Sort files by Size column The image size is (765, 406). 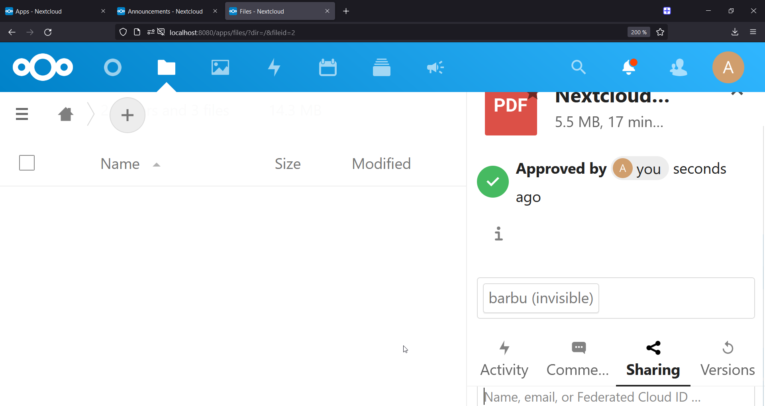[288, 164]
